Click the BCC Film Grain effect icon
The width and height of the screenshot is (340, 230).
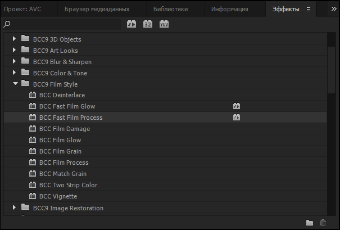33,151
